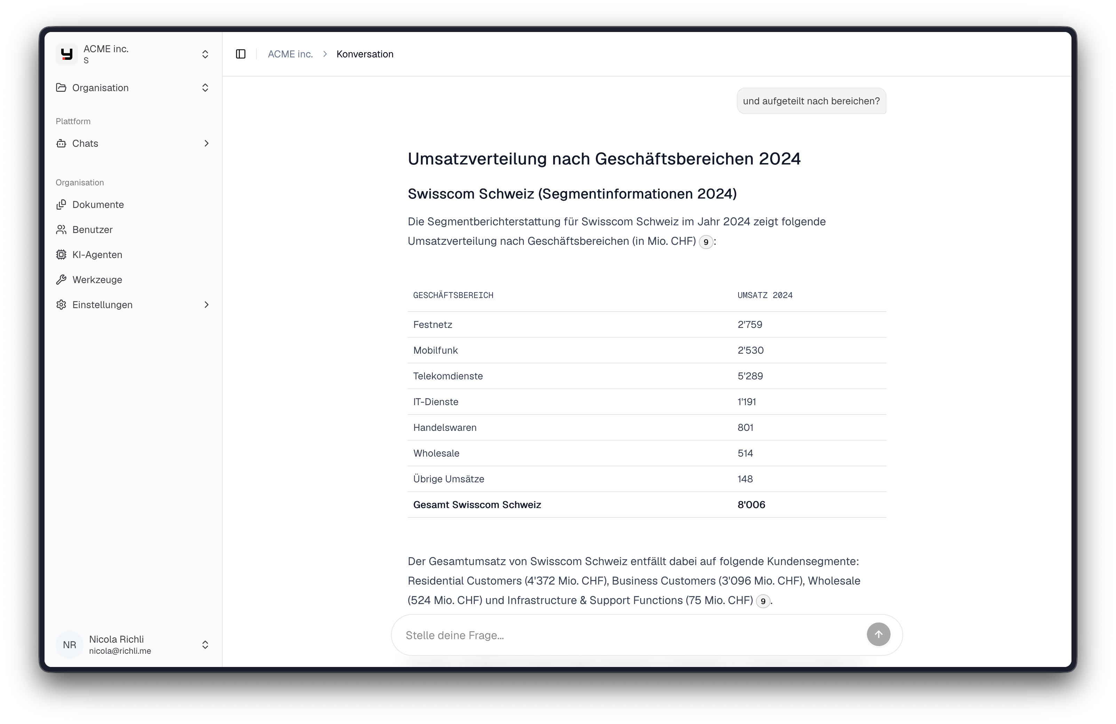The image size is (1116, 724).
Task: Click the IT-Dienste row label
Action: [436, 402]
